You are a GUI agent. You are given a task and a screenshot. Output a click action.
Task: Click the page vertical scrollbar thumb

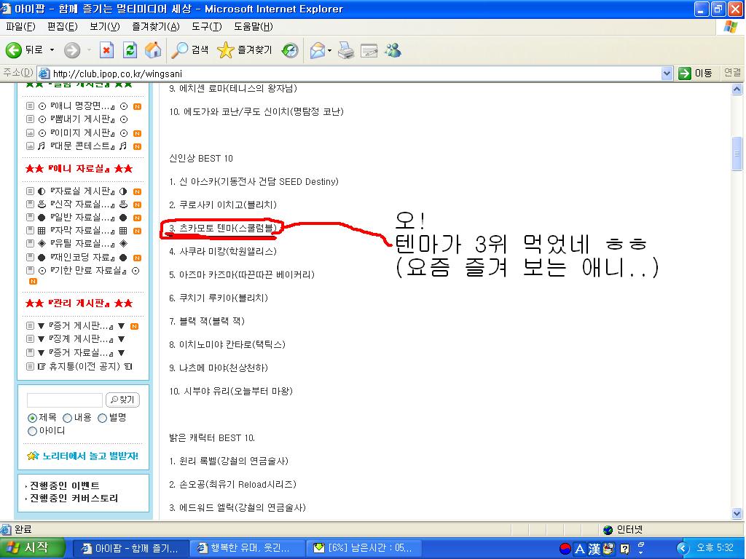[737, 153]
